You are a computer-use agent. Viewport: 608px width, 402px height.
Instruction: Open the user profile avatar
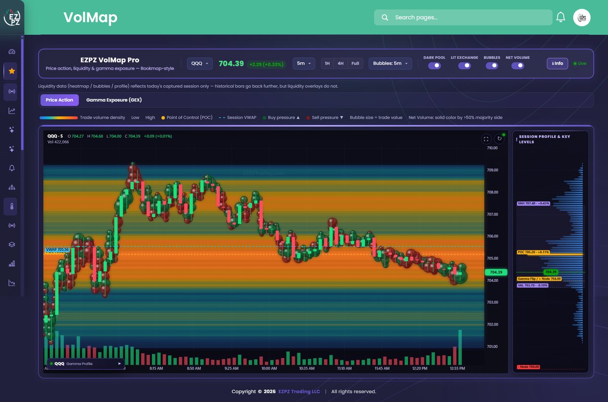point(582,17)
